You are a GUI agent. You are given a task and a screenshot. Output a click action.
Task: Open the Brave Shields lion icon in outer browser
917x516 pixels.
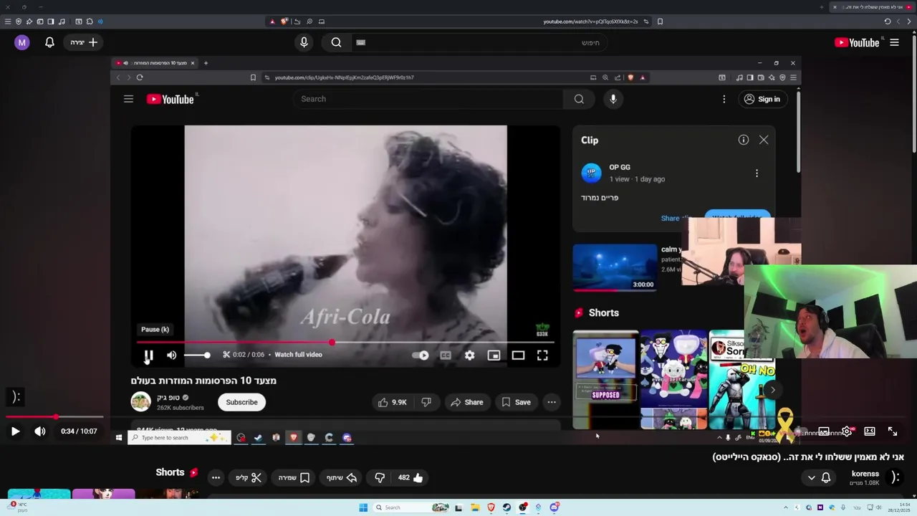coord(284,21)
